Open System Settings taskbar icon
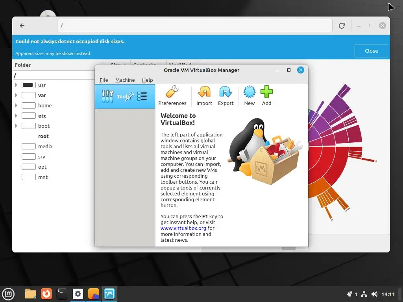Image resolution: width=403 pixels, height=302 pixels. tap(78, 294)
